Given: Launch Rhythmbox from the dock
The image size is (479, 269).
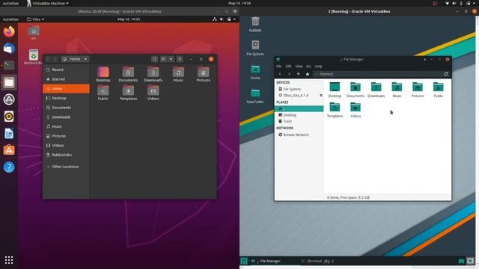Looking at the screenshot, I should tap(9, 117).
